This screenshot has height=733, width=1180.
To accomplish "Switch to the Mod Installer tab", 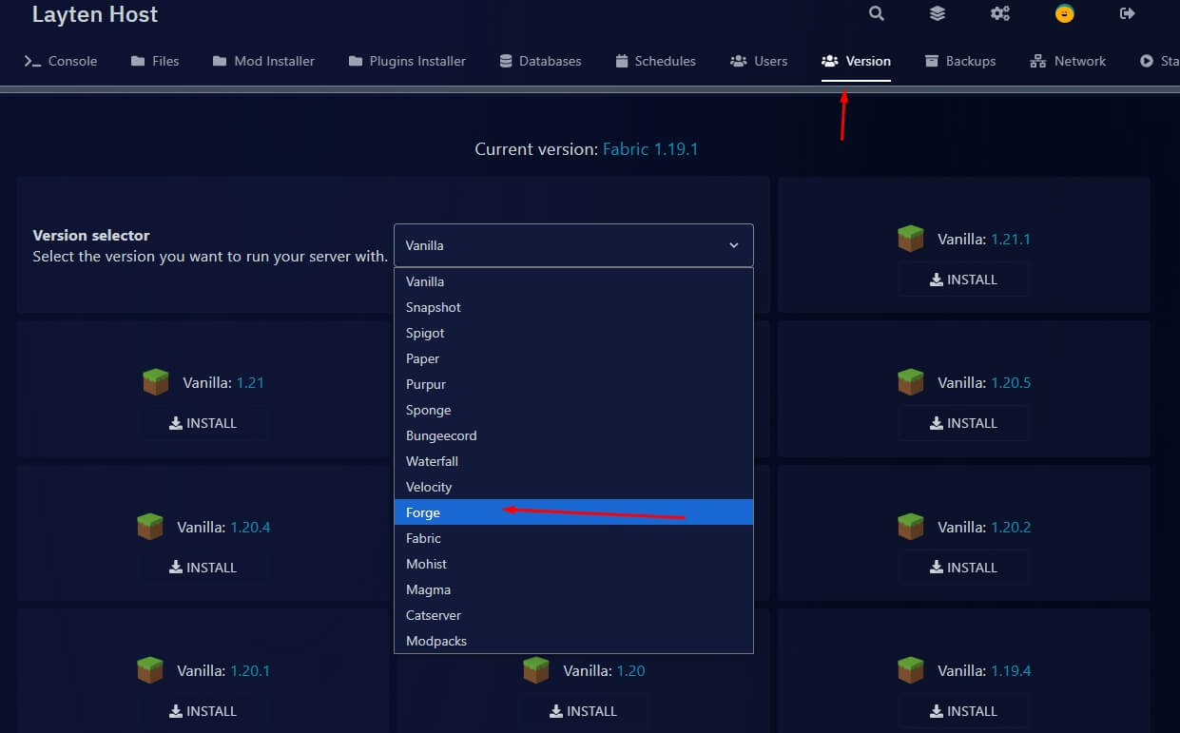I will [263, 61].
